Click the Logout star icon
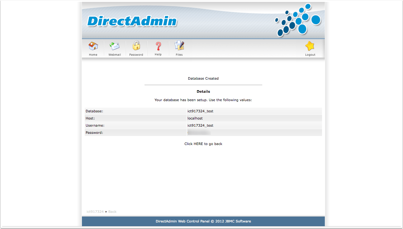403x229 pixels. 310,46
